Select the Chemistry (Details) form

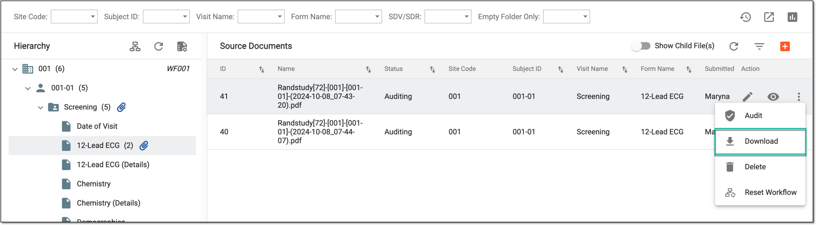[102, 203]
